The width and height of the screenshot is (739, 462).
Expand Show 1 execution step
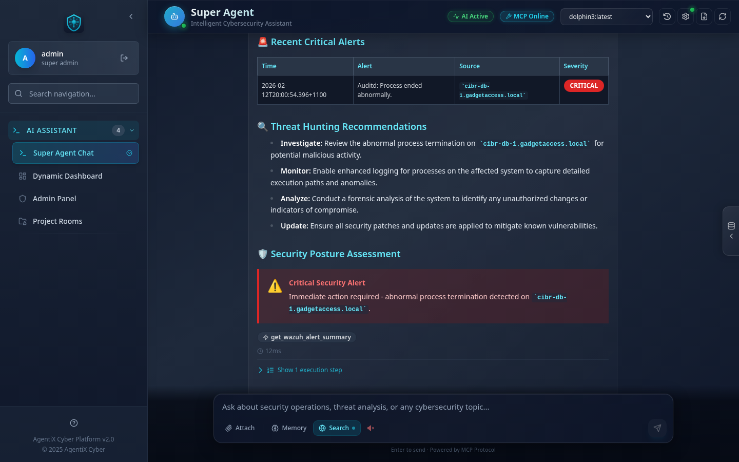305,370
